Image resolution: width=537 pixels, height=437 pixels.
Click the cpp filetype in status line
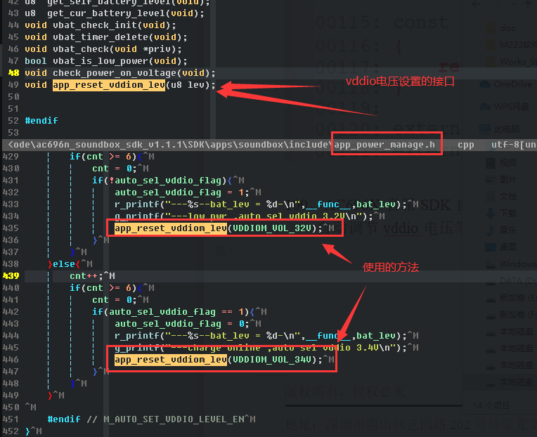[466, 145]
